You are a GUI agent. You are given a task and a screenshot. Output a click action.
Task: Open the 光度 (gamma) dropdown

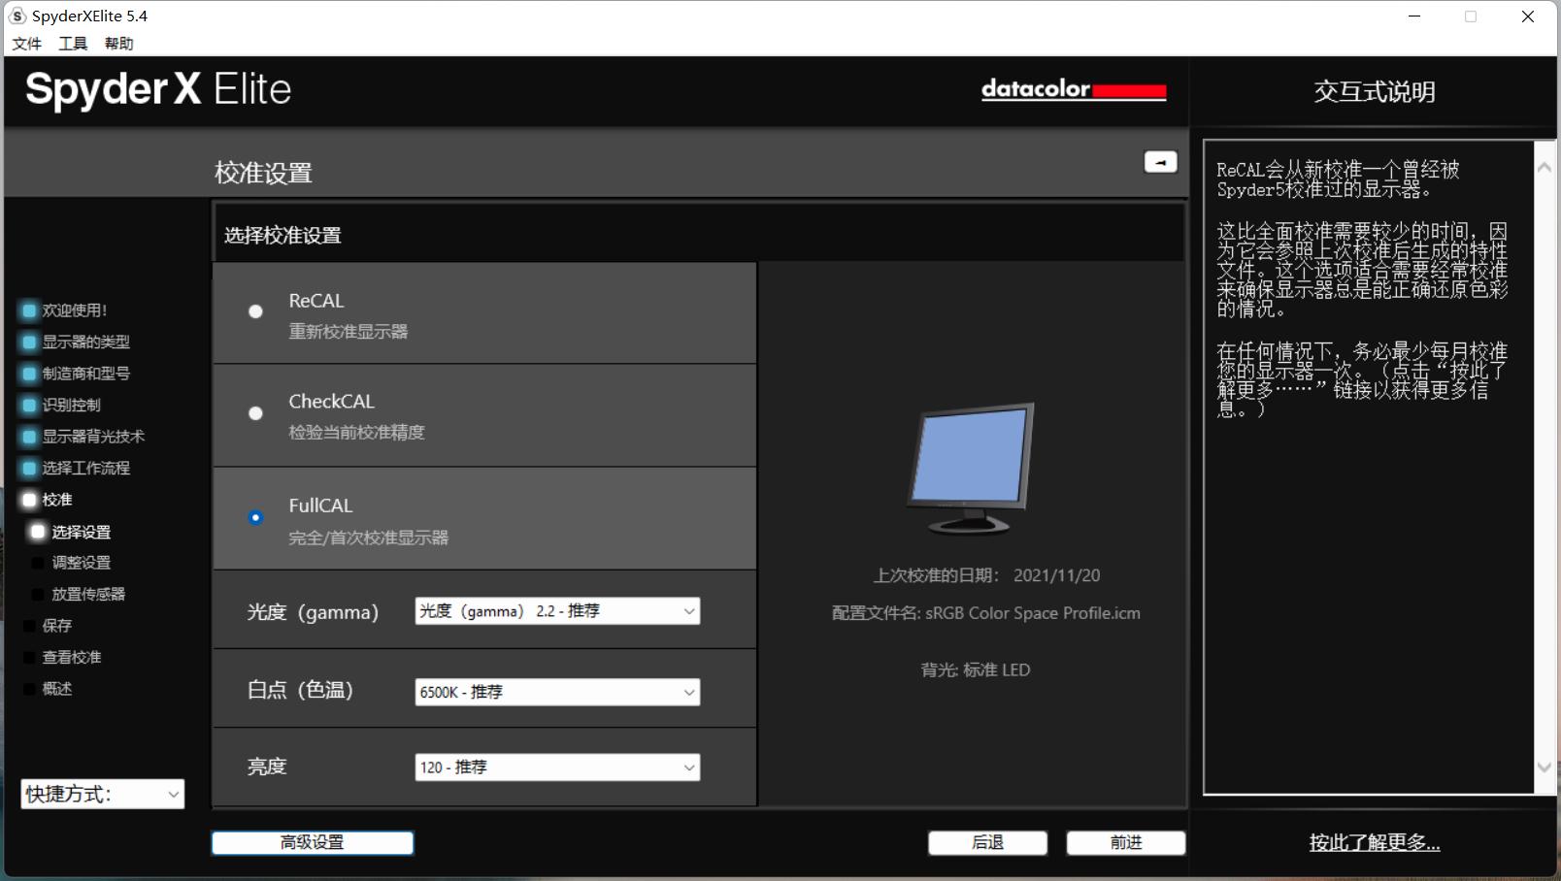[x=557, y=611]
